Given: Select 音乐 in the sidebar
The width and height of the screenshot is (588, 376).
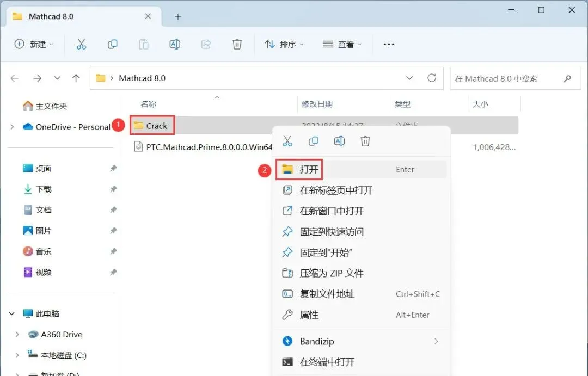Looking at the screenshot, I should pos(38,251).
